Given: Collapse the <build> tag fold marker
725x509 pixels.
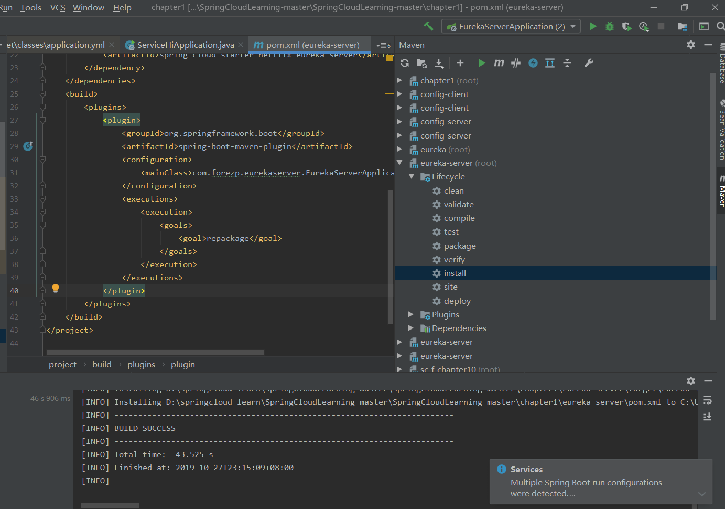Looking at the screenshot, I should coord(42,93).
